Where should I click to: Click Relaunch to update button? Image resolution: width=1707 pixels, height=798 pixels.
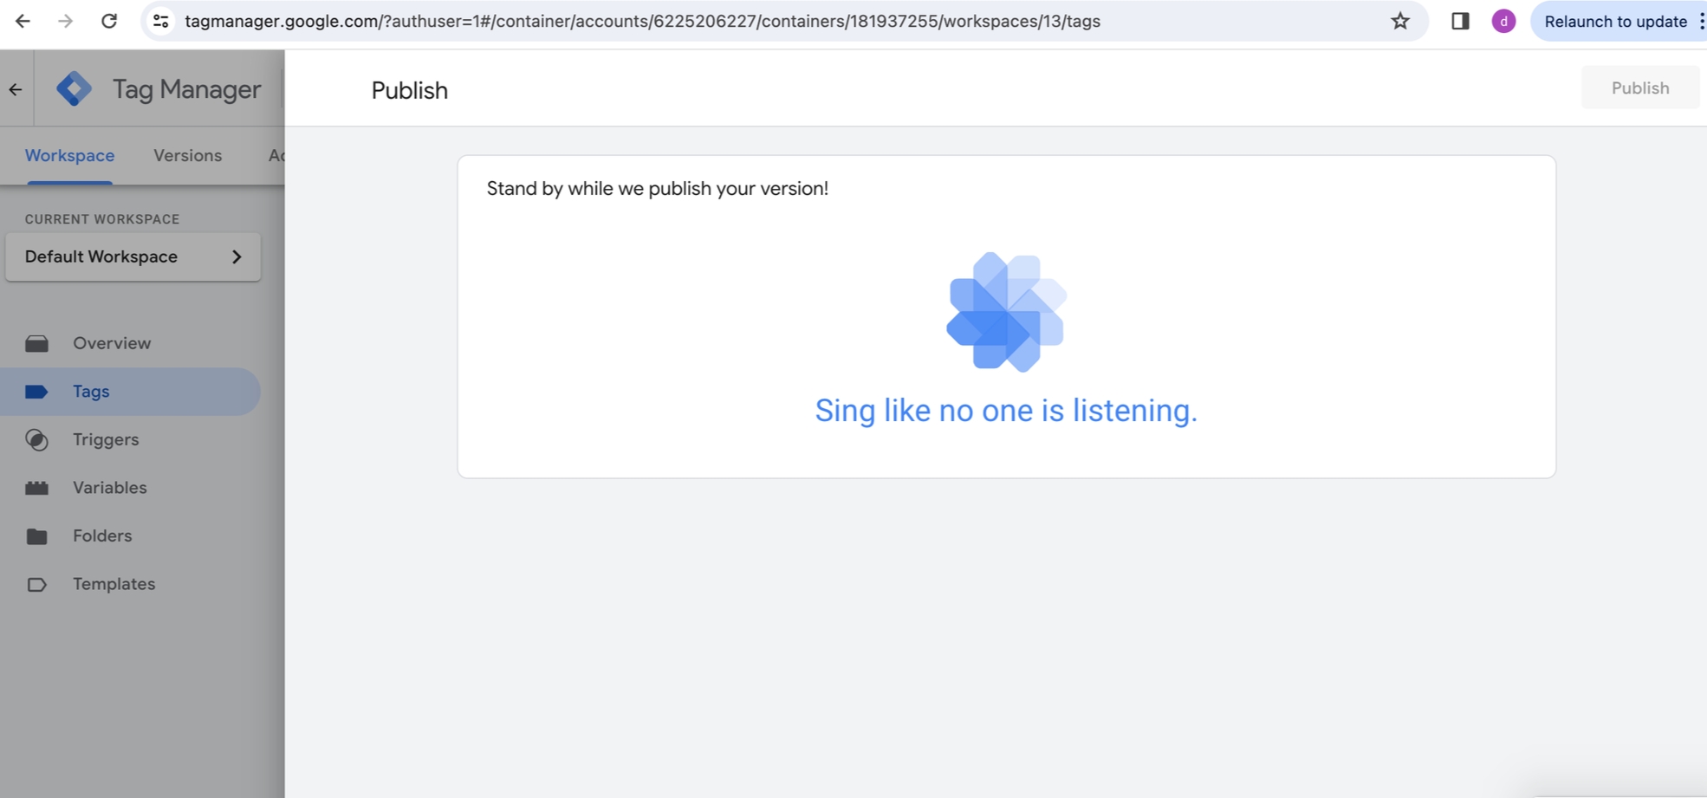pos(1614,21)
